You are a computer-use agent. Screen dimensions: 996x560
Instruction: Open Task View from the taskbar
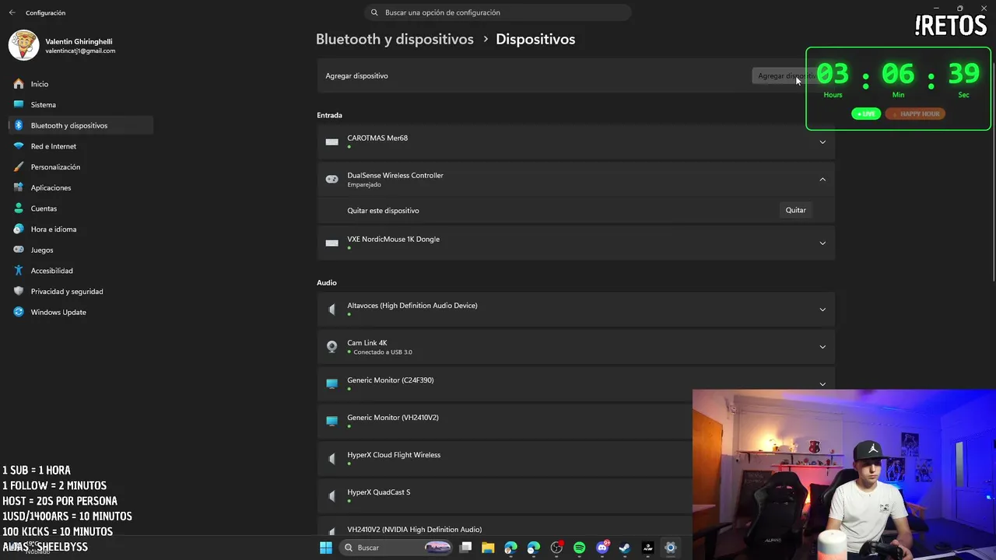(465, 548)
